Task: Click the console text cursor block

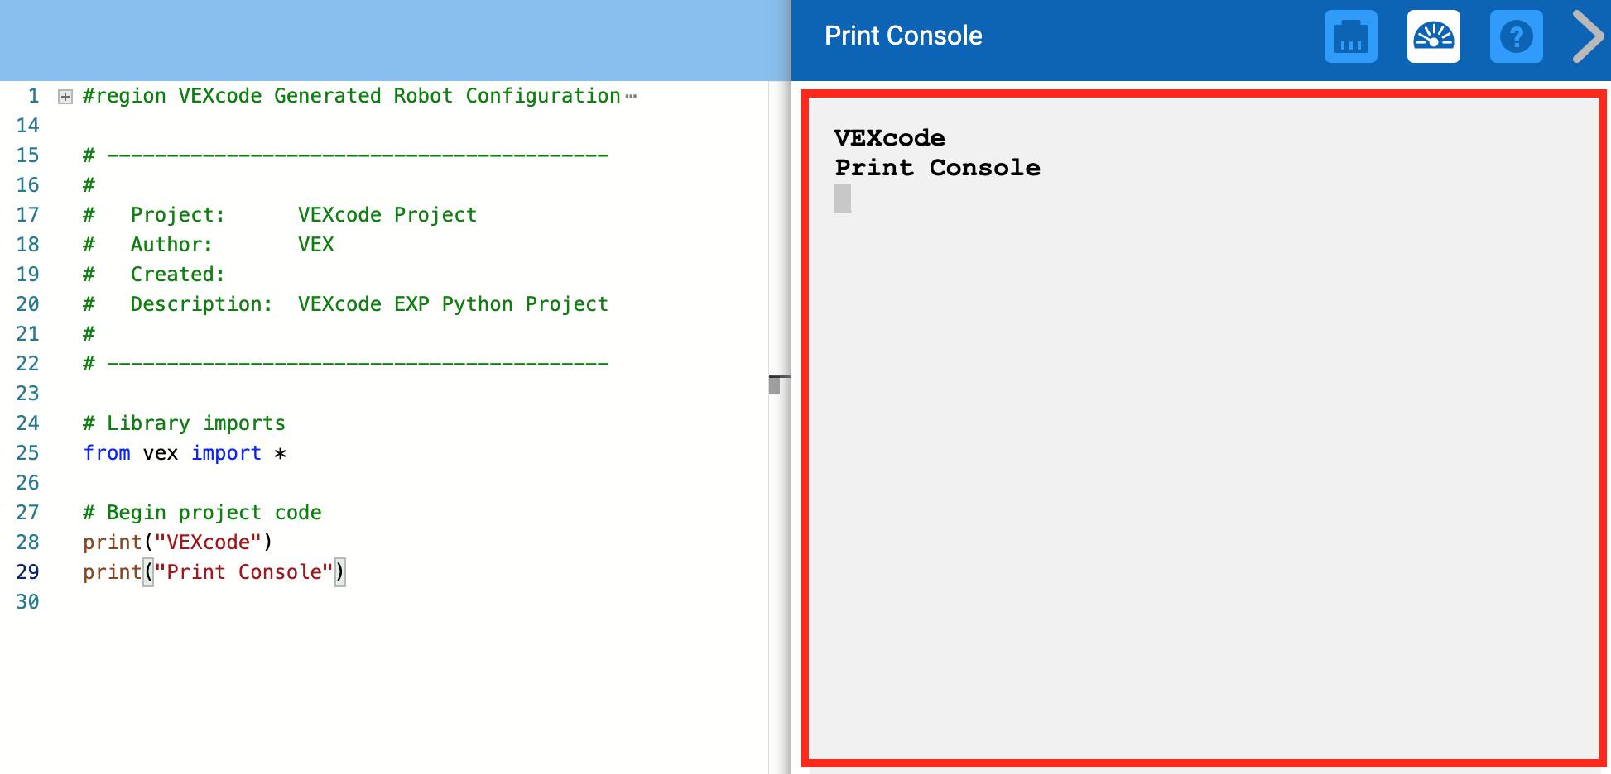Action: click(x=841, y=199)
